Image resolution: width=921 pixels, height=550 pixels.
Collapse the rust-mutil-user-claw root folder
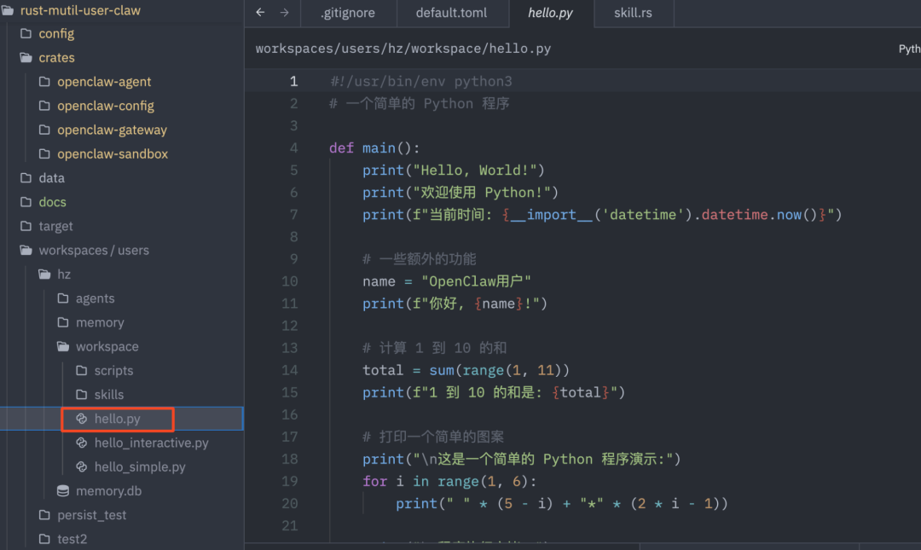click(x=8, y=10)
